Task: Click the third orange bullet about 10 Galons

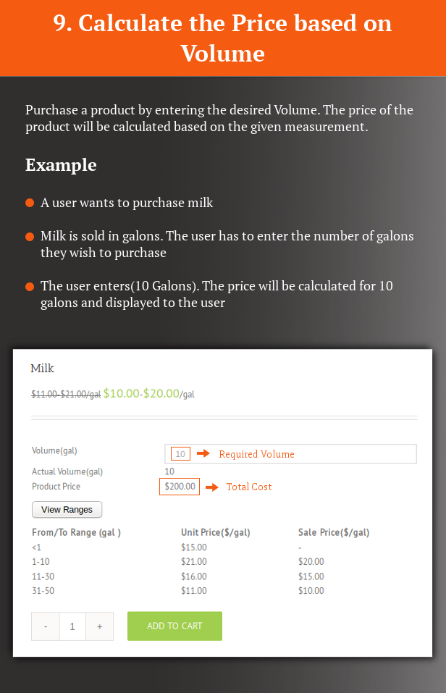Action: 30,286
